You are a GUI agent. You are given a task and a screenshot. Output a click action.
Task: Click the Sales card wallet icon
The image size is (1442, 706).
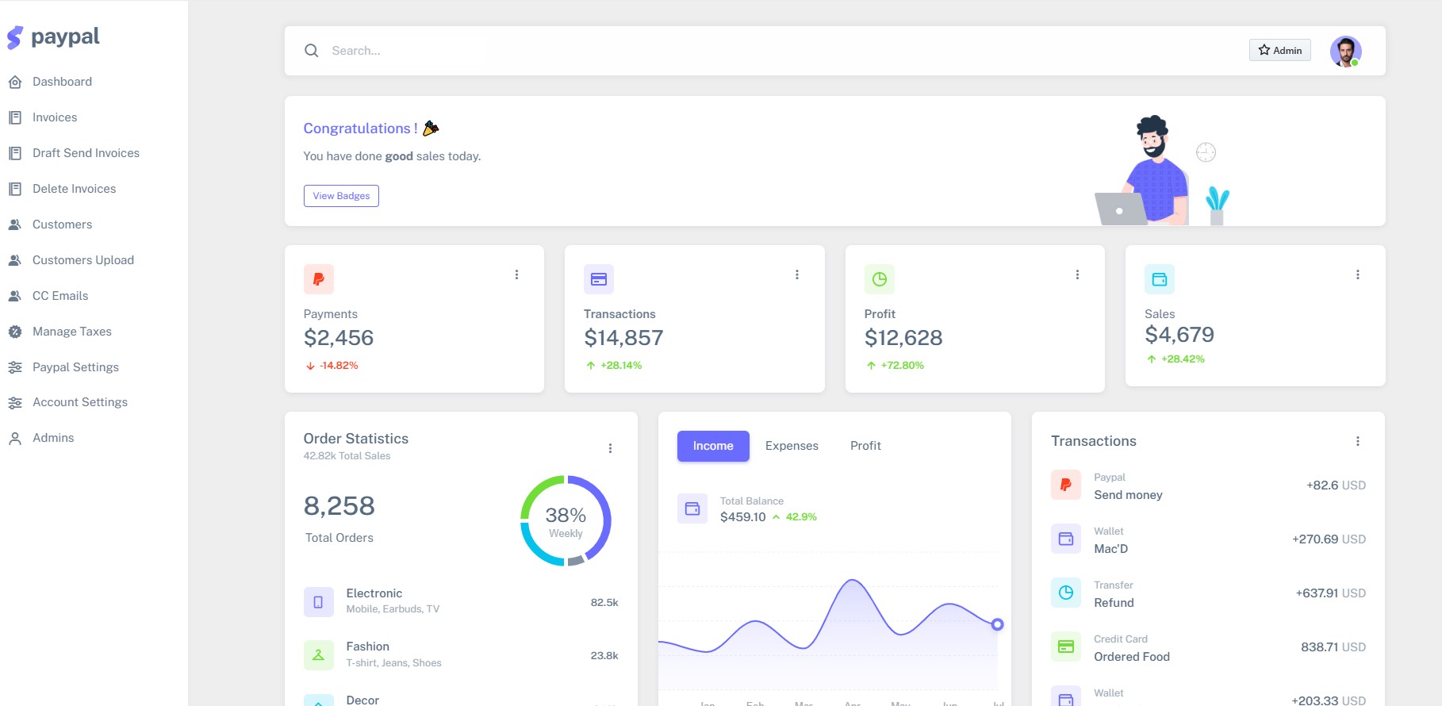tap(1160, 279)
